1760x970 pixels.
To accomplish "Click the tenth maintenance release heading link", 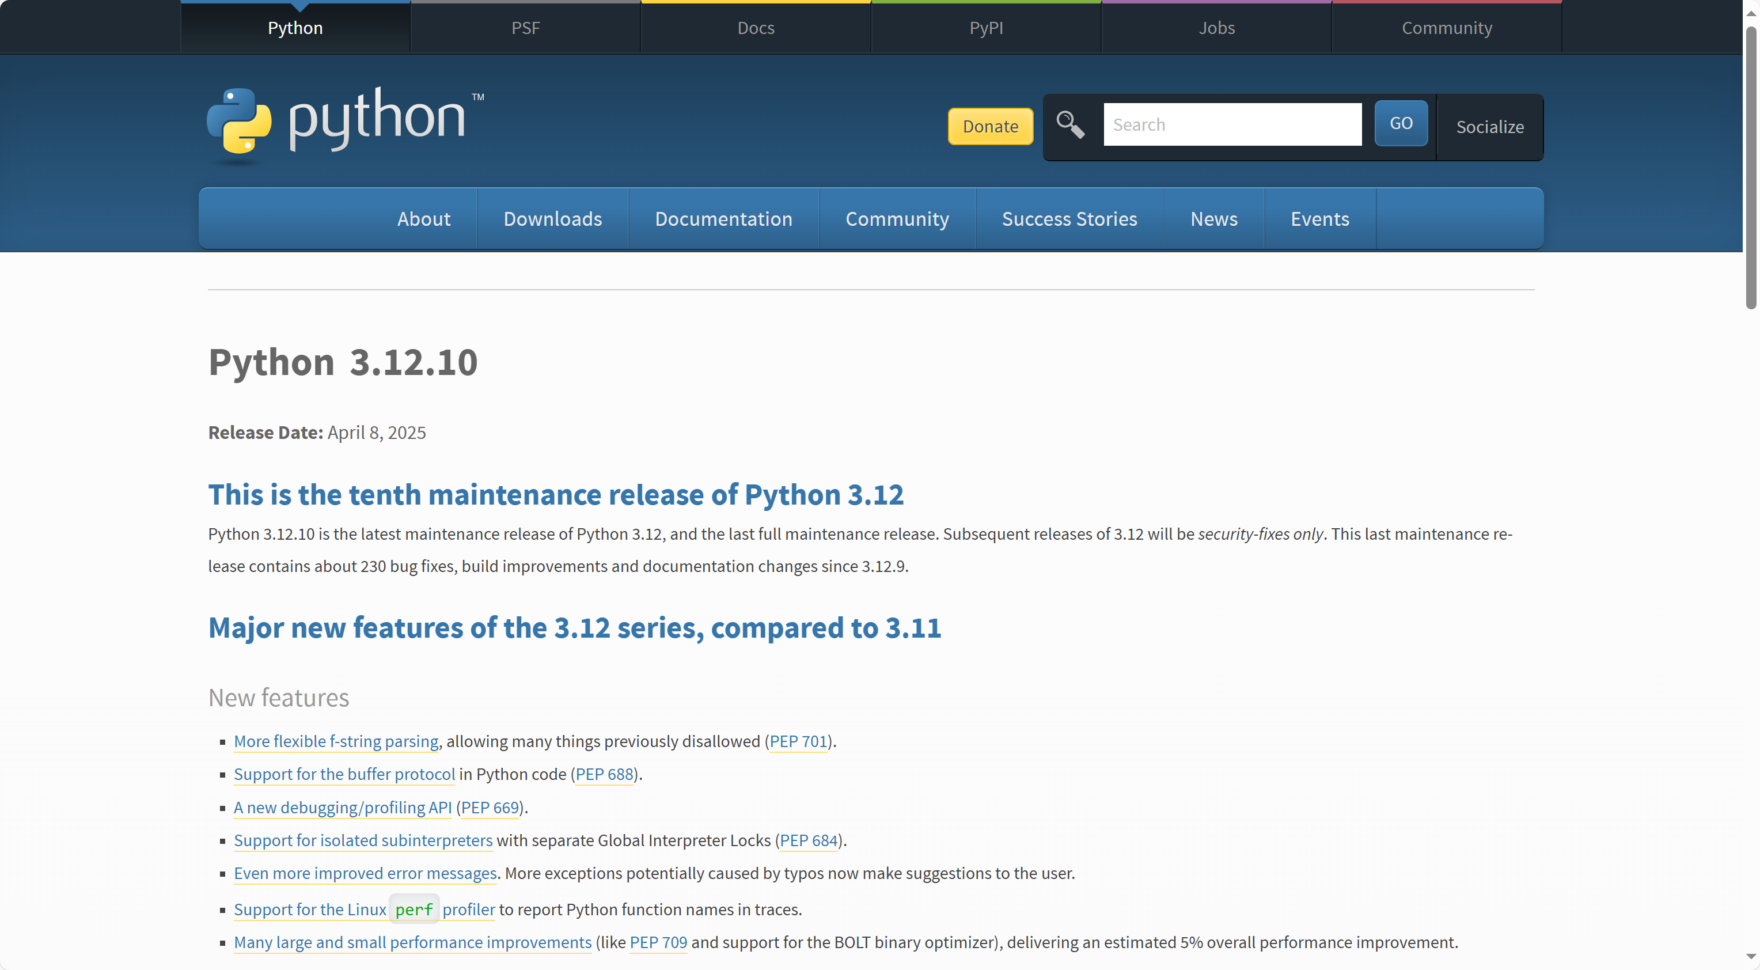I will click(x=555, y=494).
